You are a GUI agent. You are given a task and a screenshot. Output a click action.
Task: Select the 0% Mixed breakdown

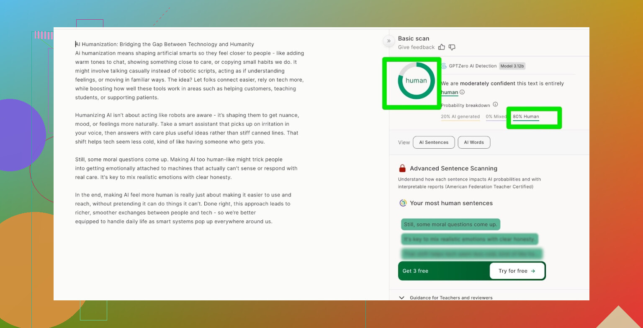coord(495,117)
